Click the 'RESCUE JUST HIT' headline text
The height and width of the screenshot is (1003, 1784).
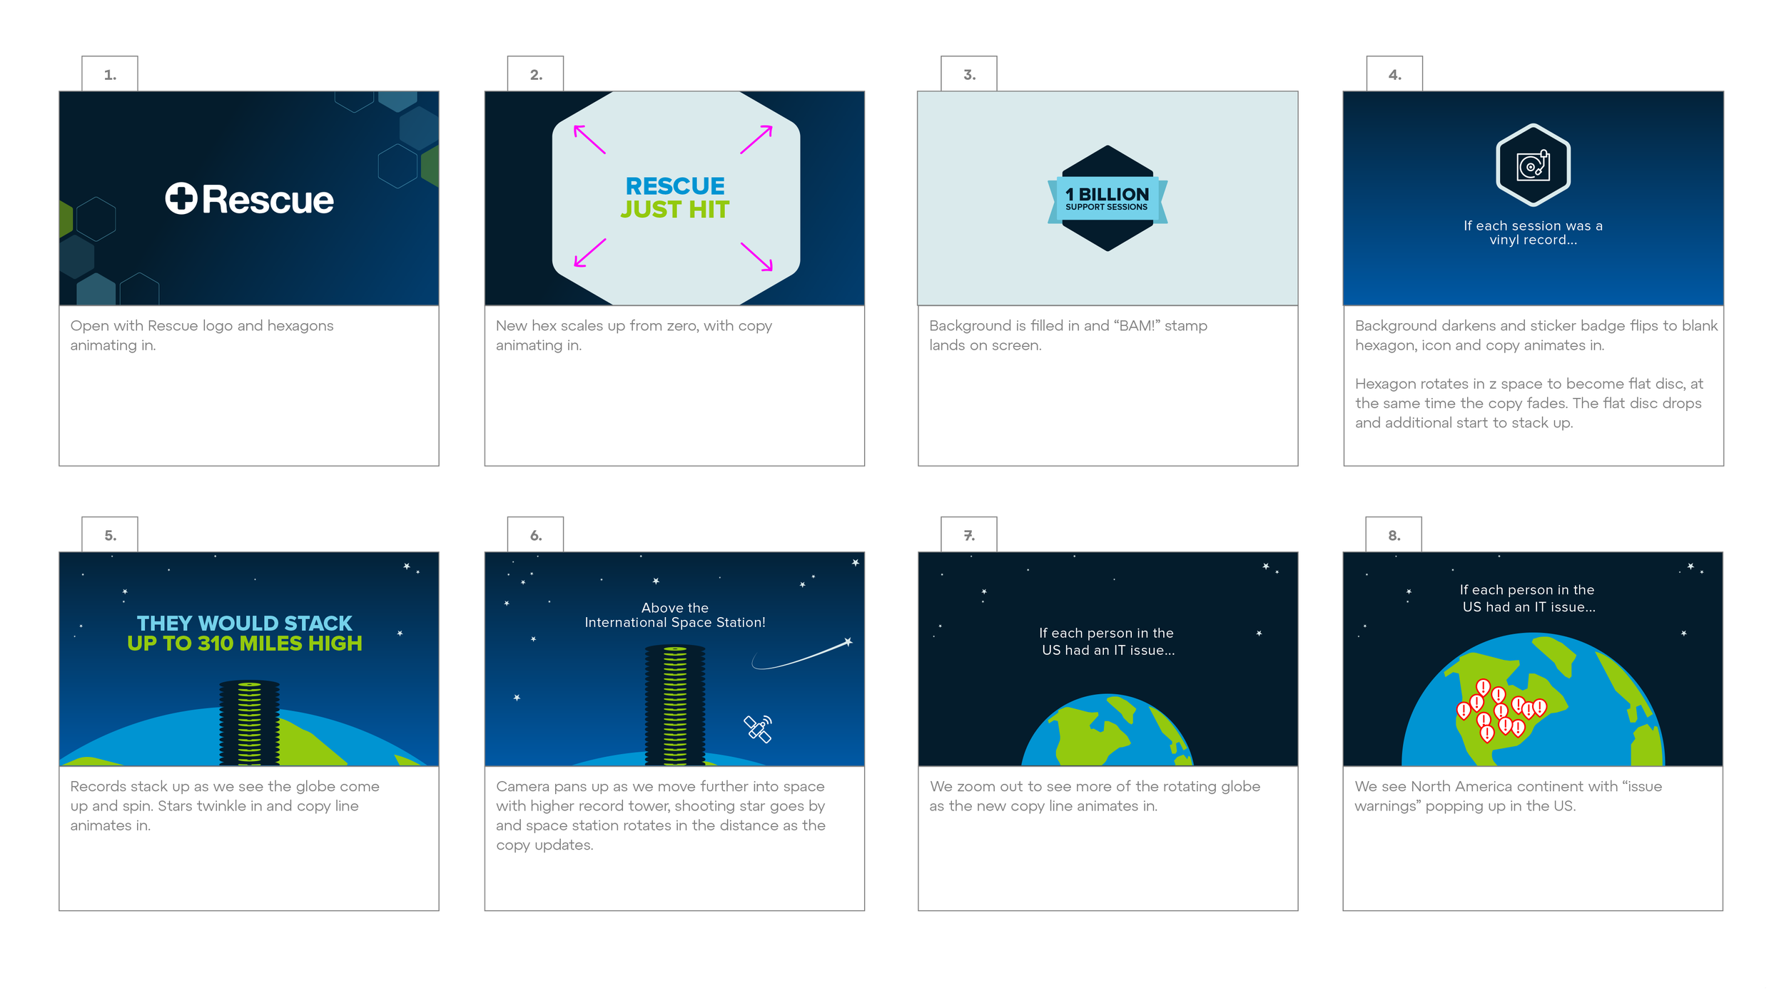pyautogui.click(x=674, y=198)
